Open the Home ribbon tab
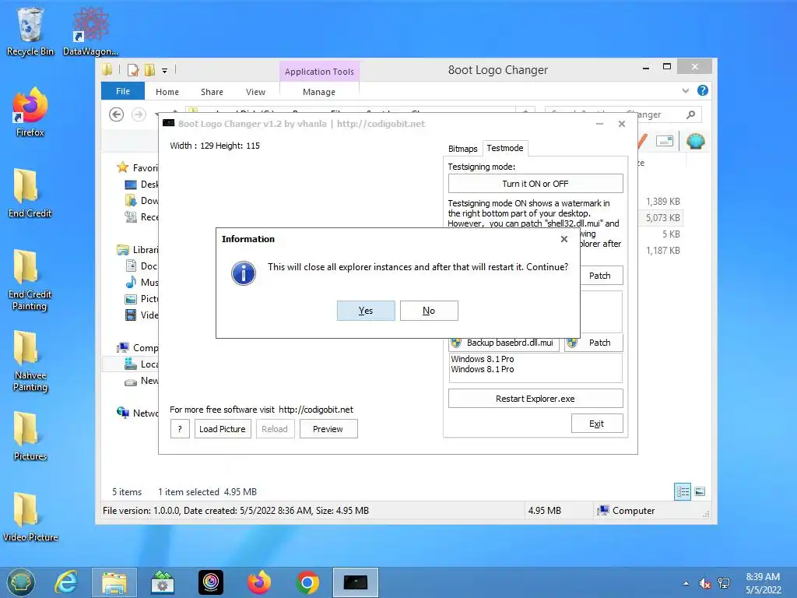 [167, 92]
